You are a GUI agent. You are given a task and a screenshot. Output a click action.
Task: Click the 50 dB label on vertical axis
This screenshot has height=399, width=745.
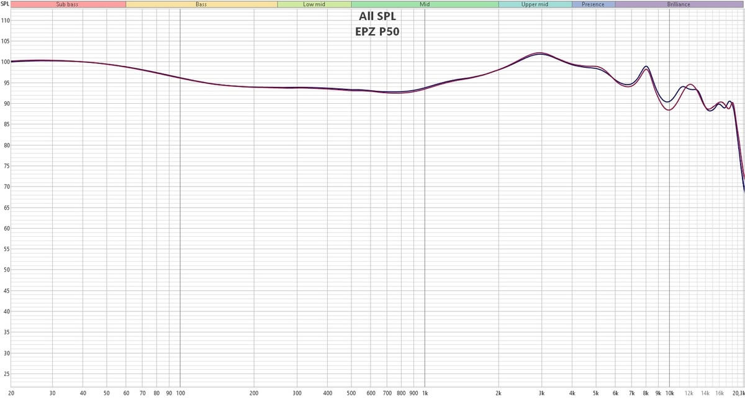coord(5,270)
